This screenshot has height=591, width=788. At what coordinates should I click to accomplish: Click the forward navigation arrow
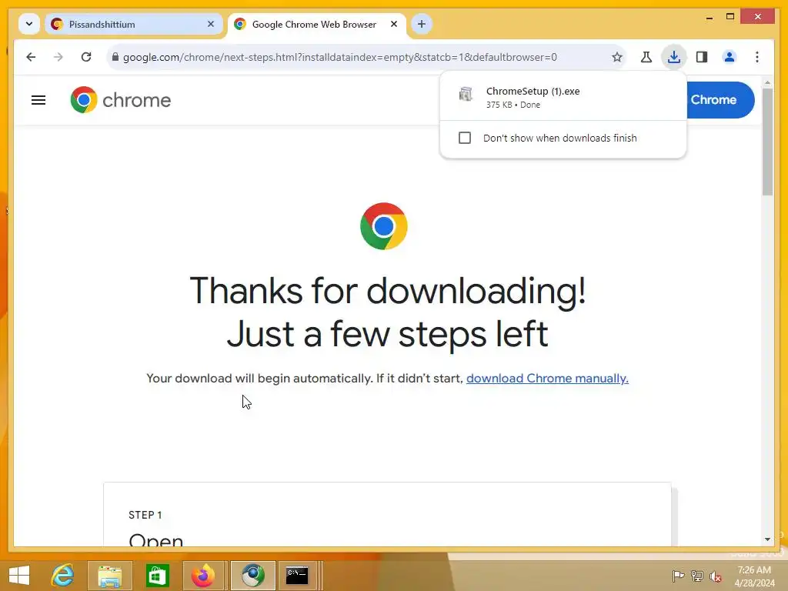point(58,57)
